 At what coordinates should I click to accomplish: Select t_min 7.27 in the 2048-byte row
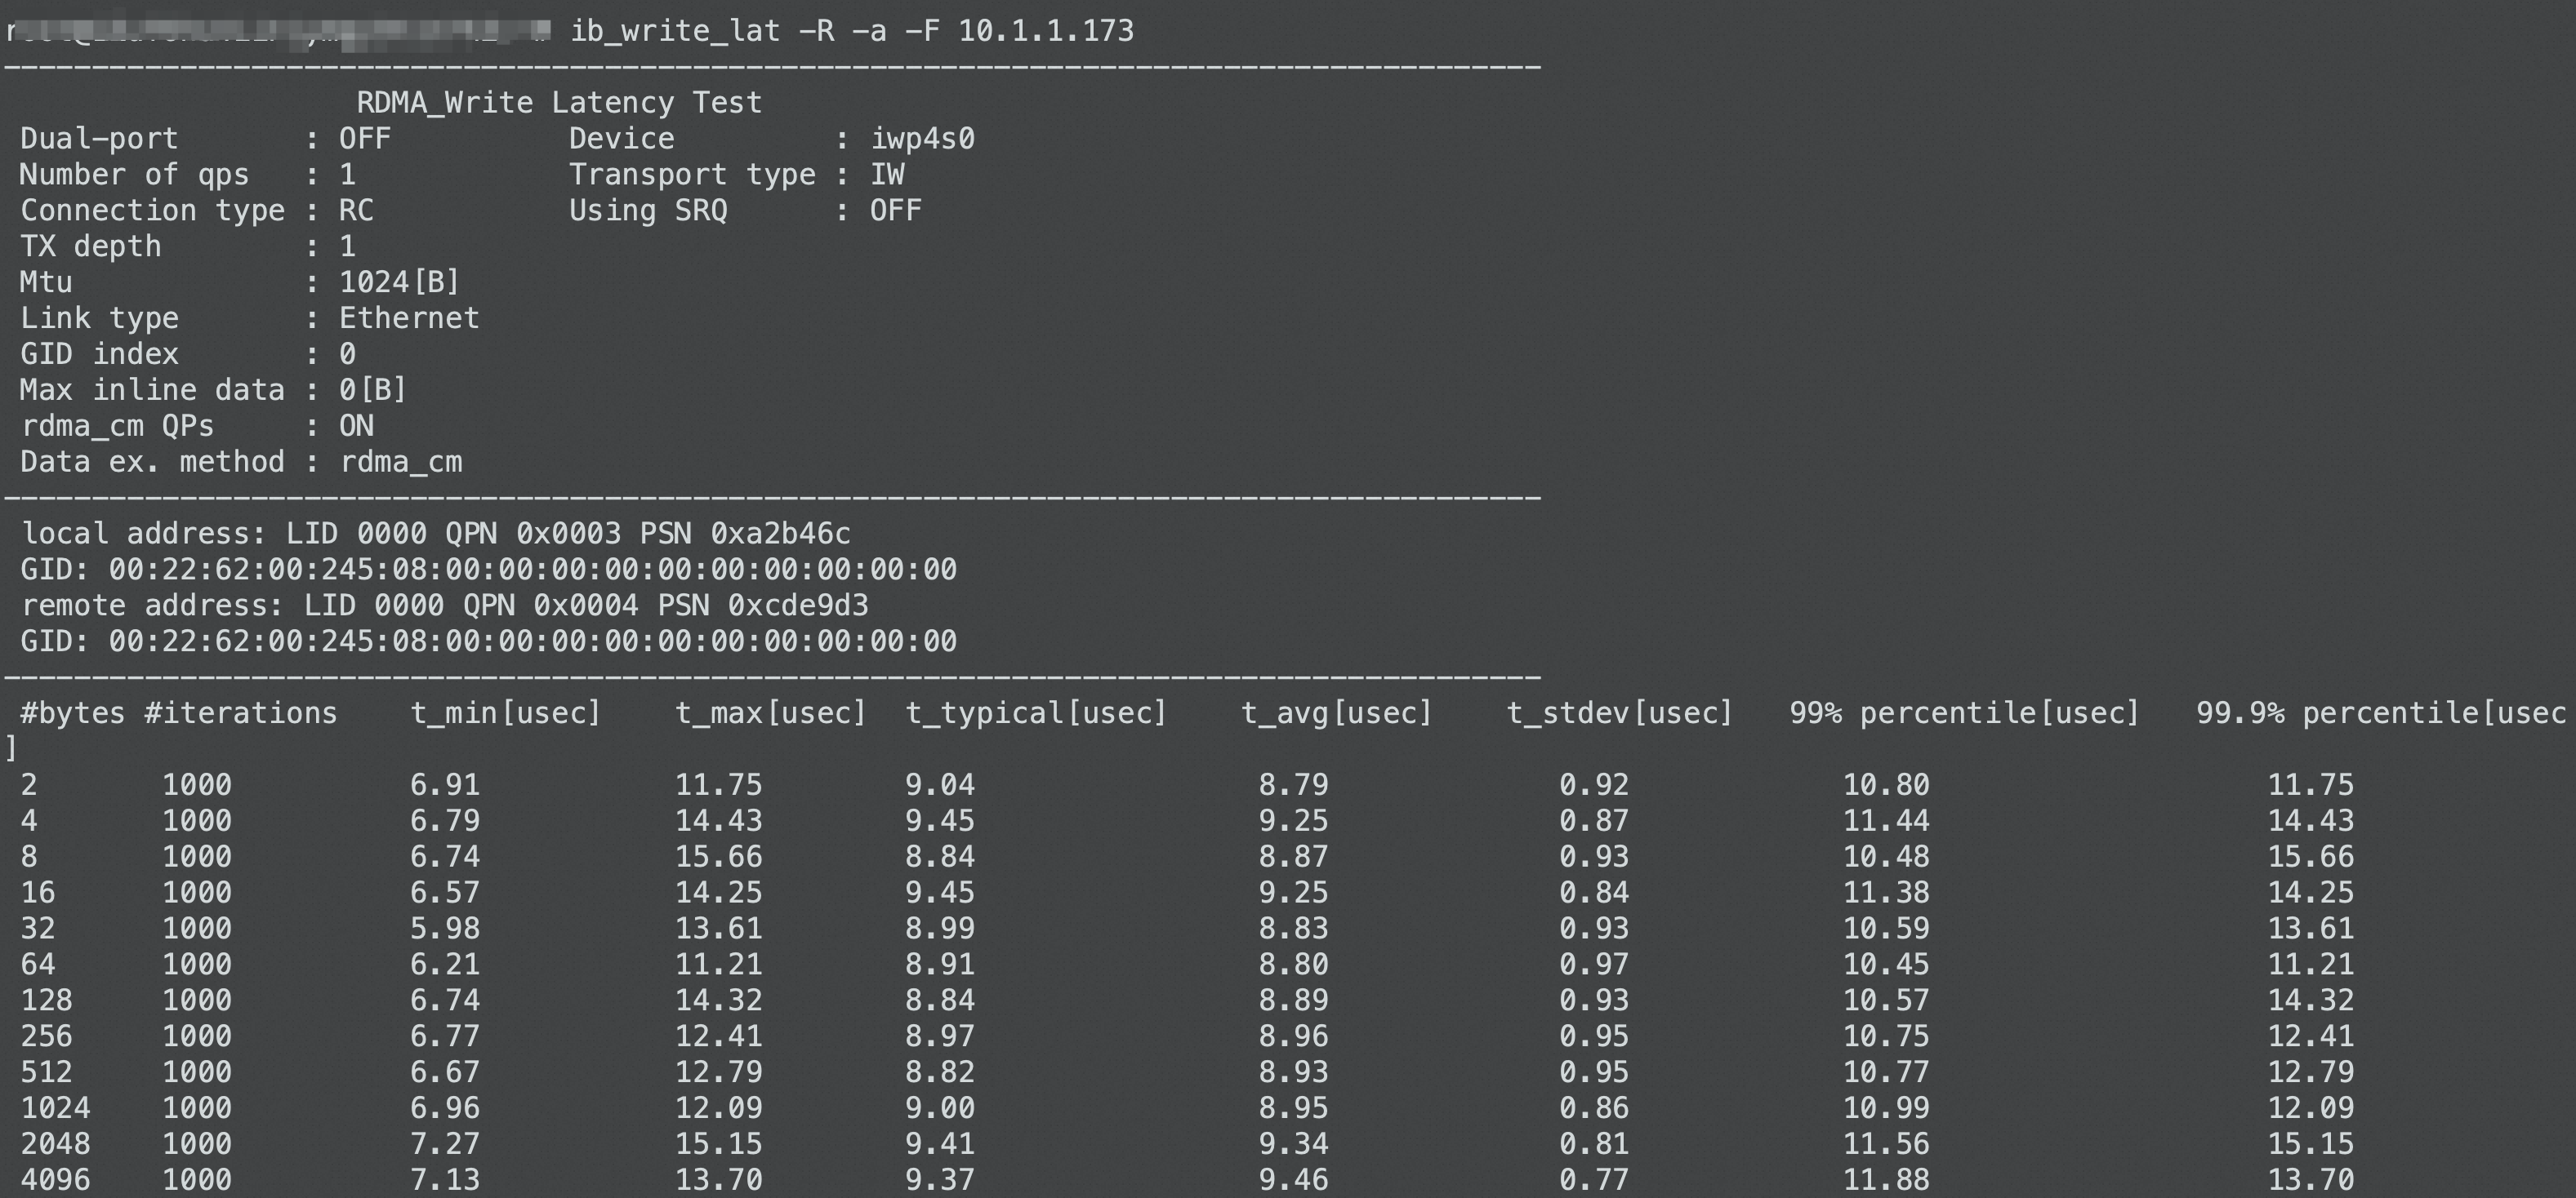click(x=445, y=1145)
